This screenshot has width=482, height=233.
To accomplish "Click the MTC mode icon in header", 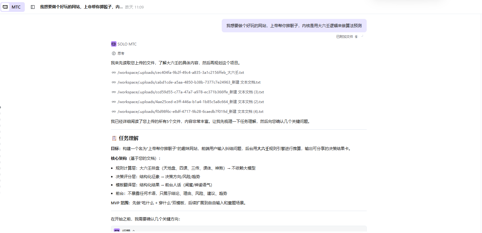I will [x=6, y=7].
